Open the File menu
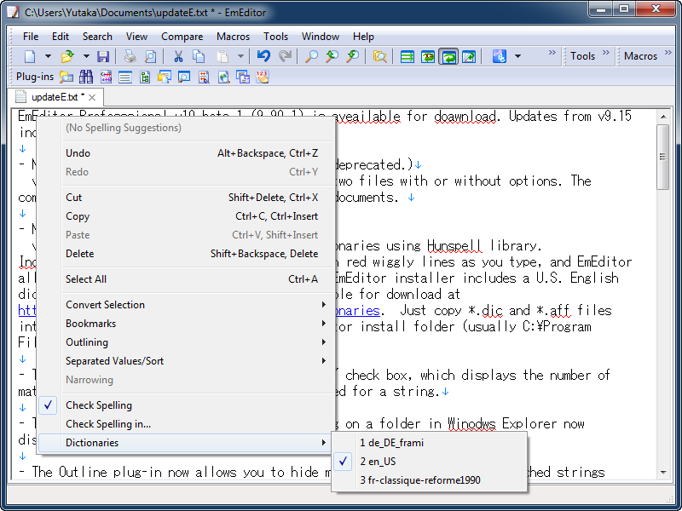 pos(31,37)
